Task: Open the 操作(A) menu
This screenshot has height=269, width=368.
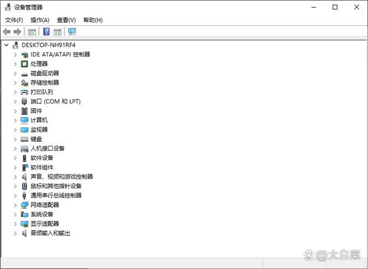Action: [x=40, y=20]
